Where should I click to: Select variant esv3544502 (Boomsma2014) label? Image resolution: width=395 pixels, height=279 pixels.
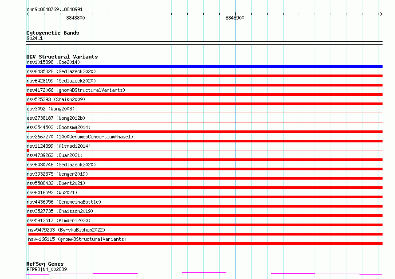[59, 127]
